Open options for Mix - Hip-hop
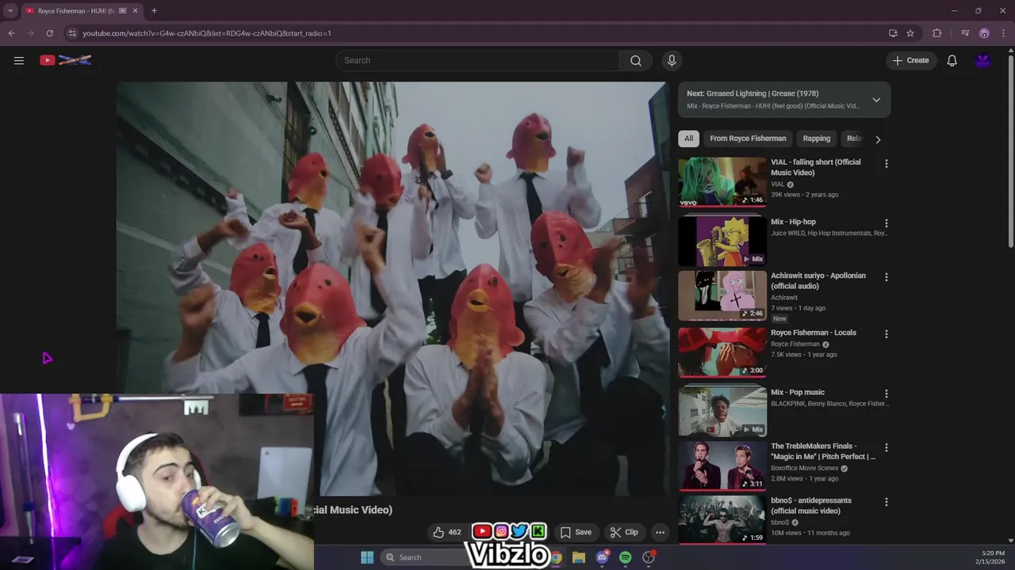 coord(886,223)
